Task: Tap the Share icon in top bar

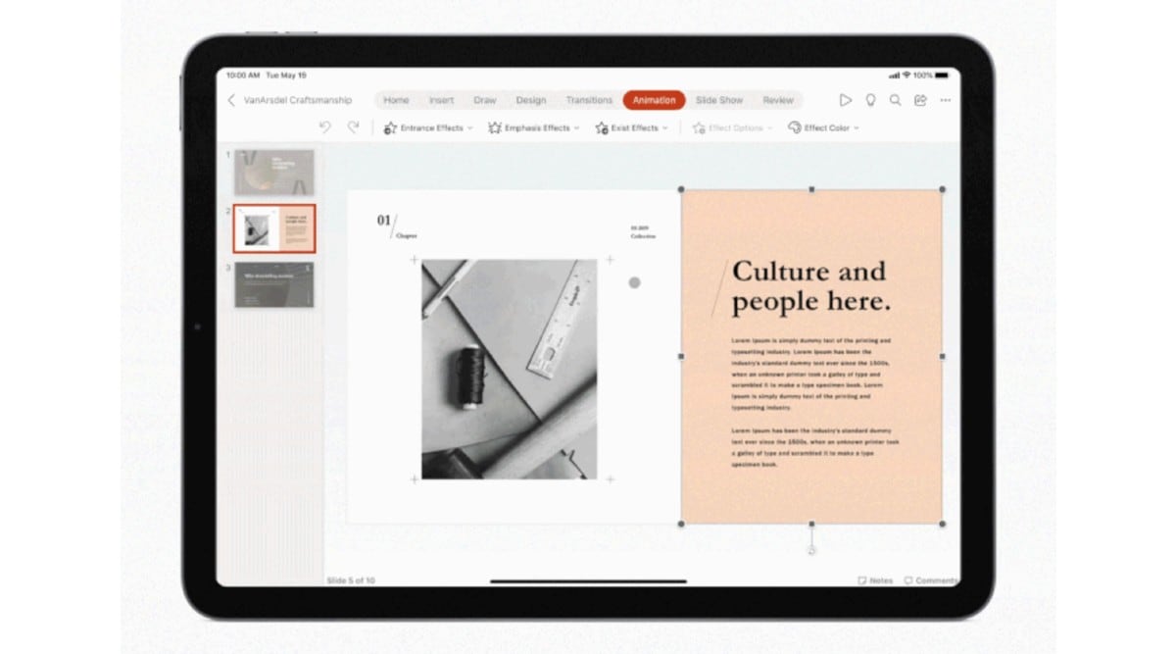Action: pos(920,100)
